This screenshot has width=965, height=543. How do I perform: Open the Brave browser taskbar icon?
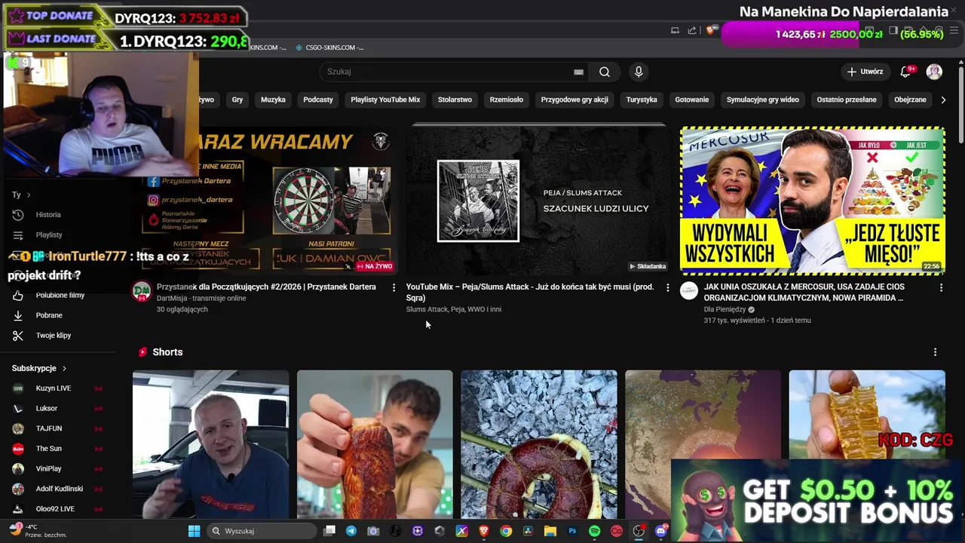(x=483, y=531)
